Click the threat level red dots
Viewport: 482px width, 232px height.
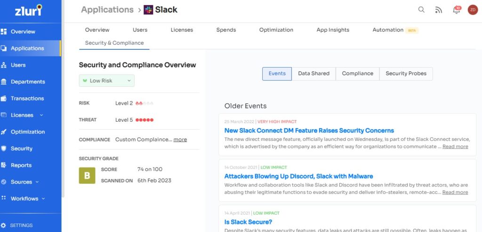point(145,120)
